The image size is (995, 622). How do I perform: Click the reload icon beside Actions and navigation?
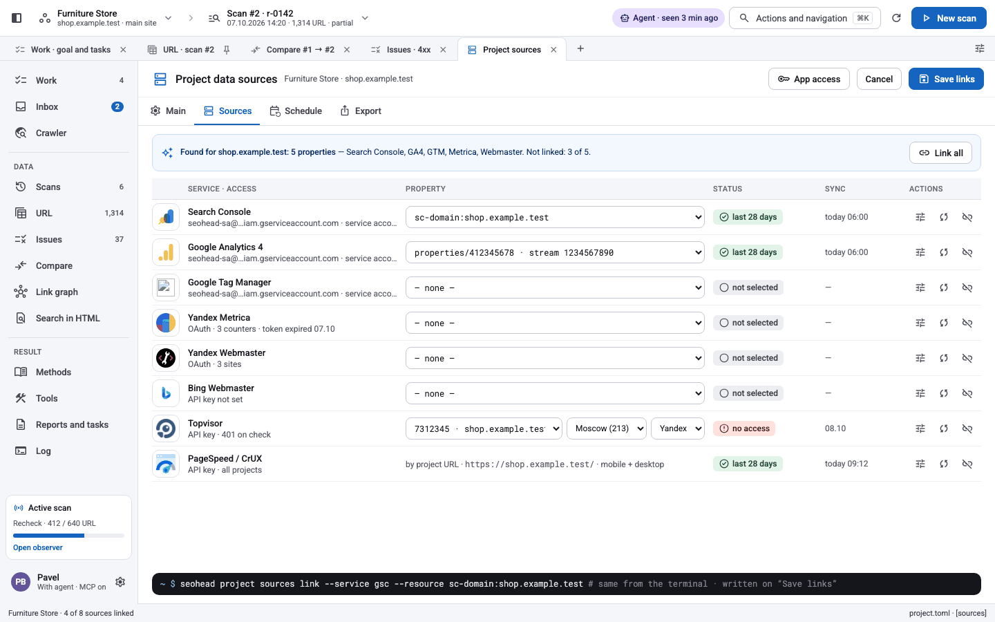[x=896, y=18]
